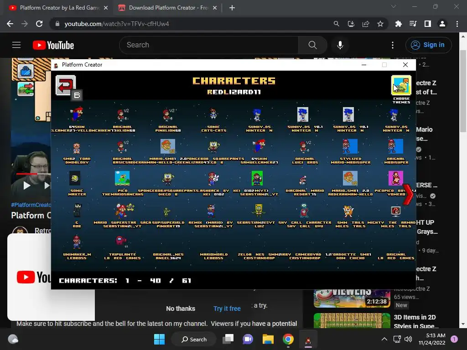Click No thanks on the promo
Screen dimensions: 467x350
pos(181,309)
